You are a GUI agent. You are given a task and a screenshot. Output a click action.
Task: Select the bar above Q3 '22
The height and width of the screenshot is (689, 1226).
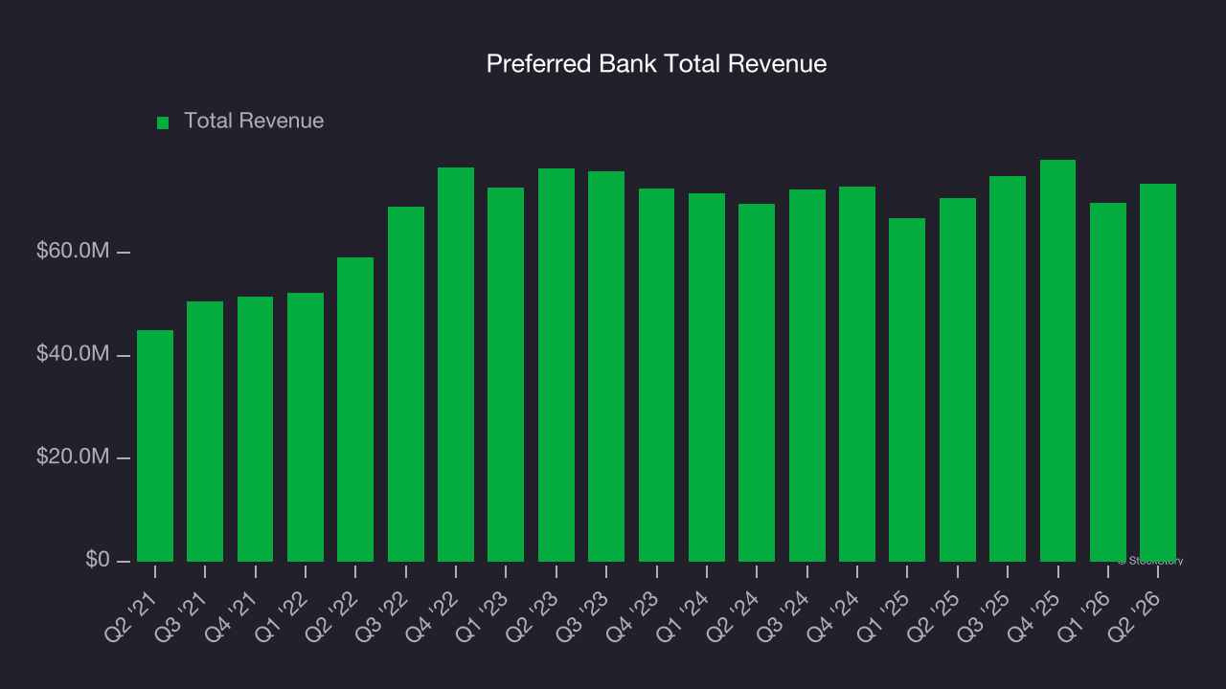[x=406, y=384]
